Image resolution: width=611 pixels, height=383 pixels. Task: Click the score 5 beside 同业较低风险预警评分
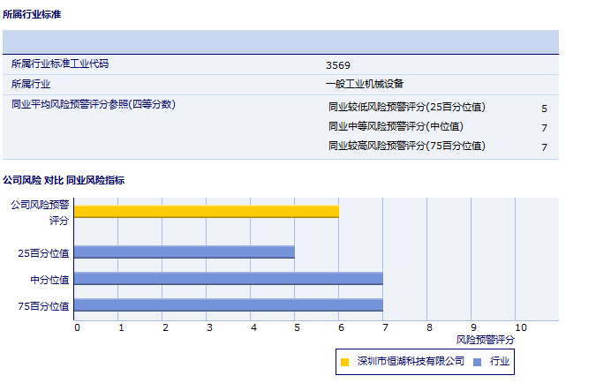point(544,109)
